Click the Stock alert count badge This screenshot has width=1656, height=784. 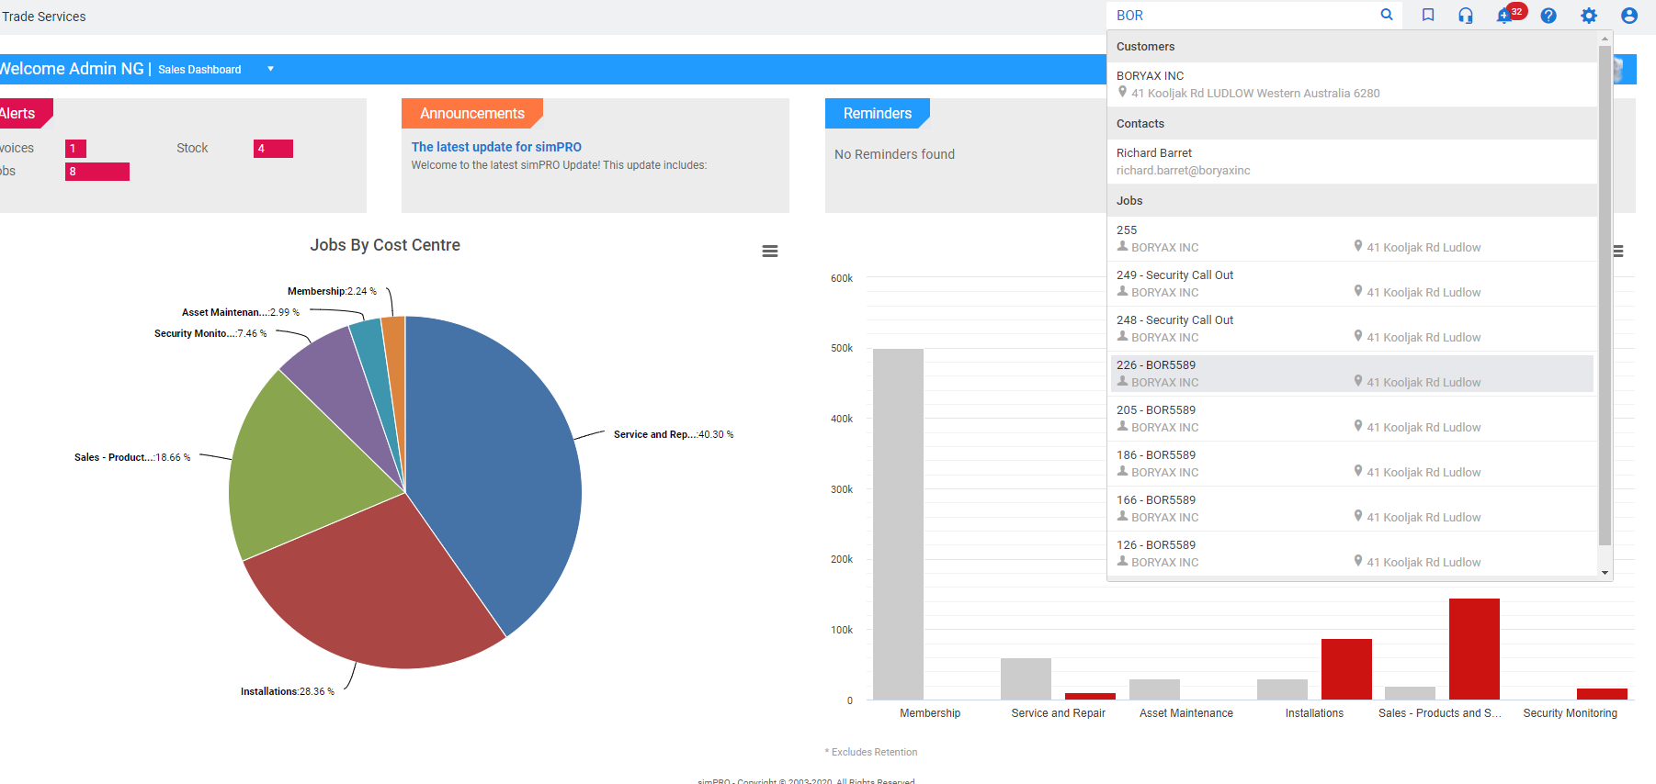tap(273, 149)
